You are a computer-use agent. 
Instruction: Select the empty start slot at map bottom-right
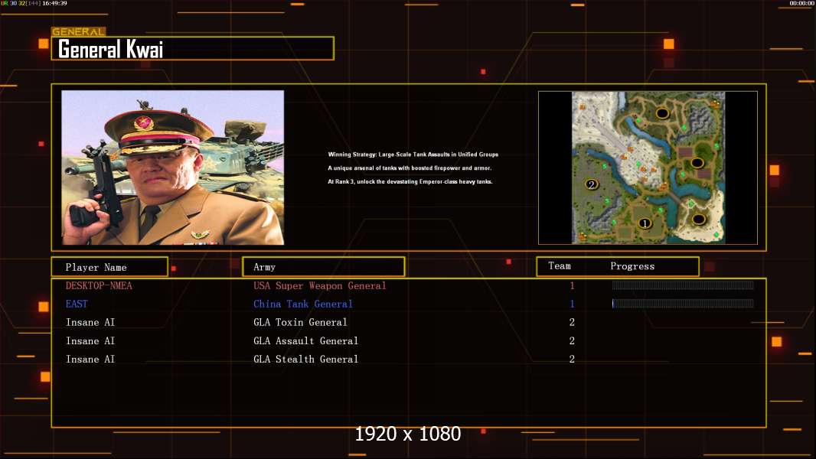tap(698, 220)
